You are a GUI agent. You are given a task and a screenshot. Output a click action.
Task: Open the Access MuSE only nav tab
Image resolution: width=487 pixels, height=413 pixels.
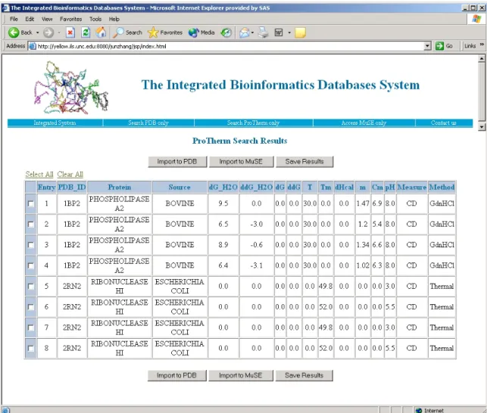(x=364, y=123)
